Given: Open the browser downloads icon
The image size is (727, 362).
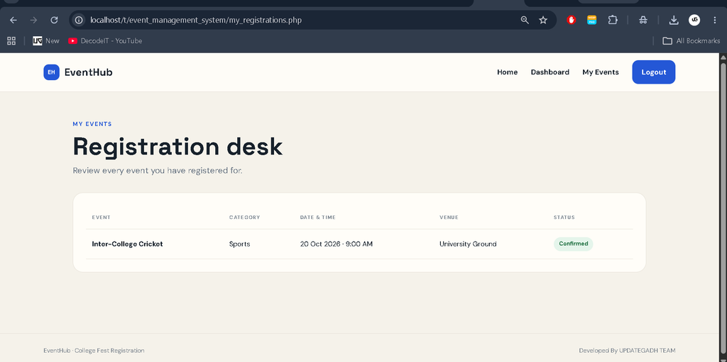Looking at the screenshot, I should point(674,20).
